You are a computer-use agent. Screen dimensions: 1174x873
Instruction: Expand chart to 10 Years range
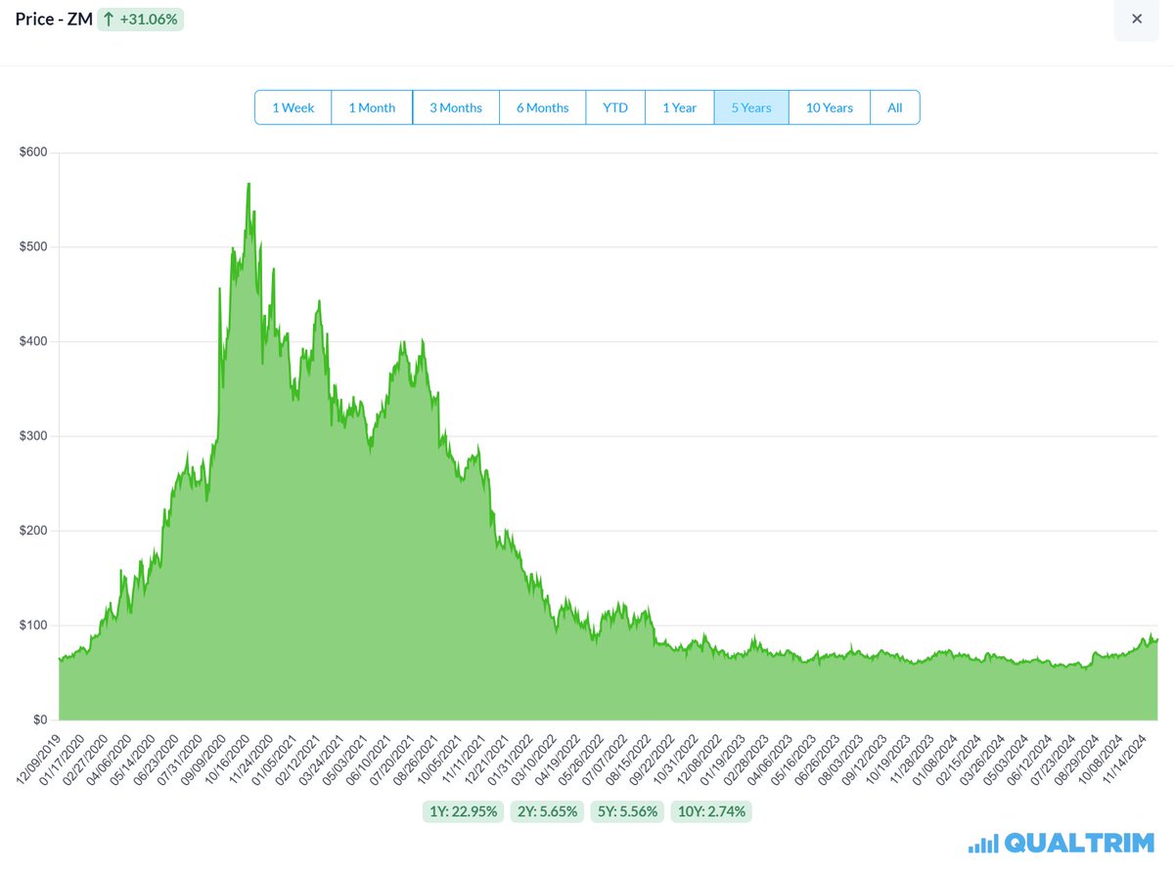click(x=830, y=108)
